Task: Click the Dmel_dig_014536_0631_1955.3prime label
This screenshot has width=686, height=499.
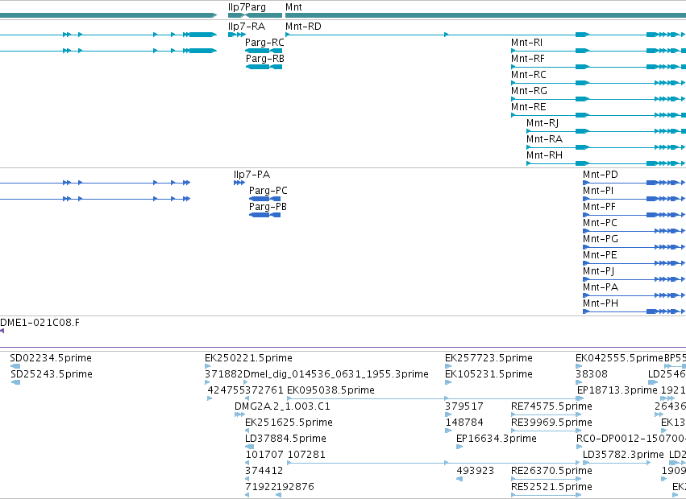Action: (336, 374)
